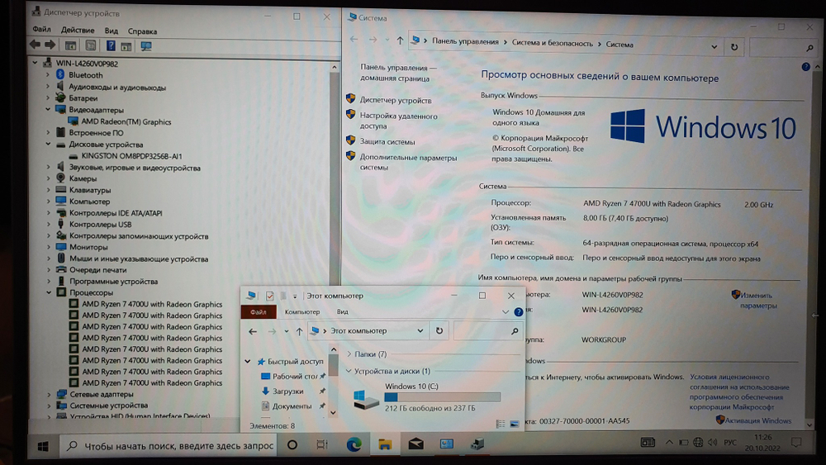Open the Windows Start button
The width and height of the screenshot is (826, 465).
43,447
